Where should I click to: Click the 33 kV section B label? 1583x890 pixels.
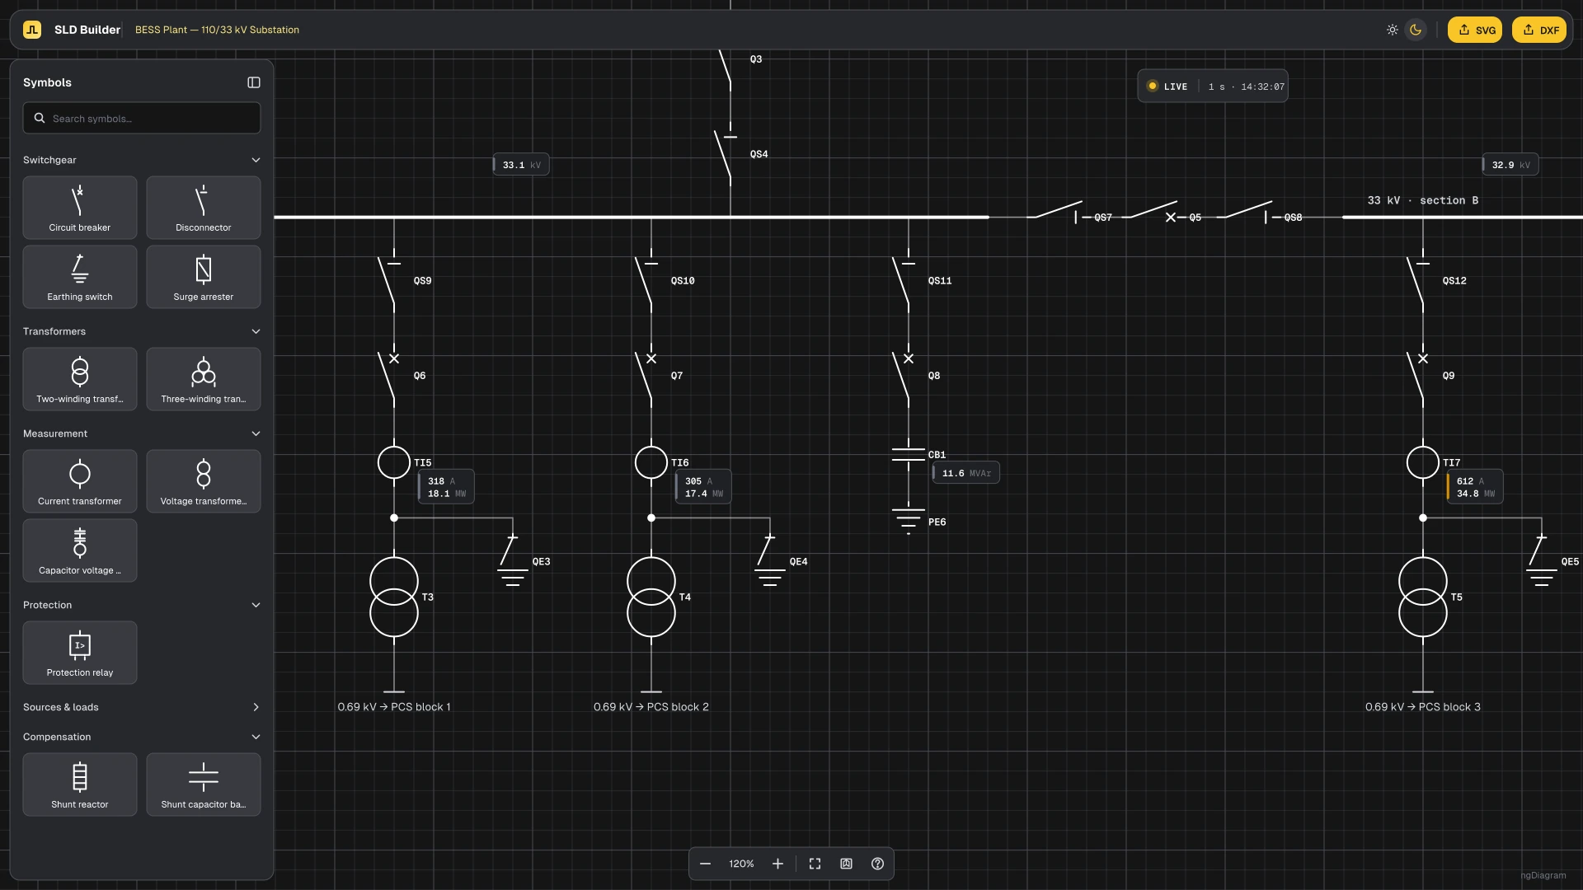click(1423, 200)
